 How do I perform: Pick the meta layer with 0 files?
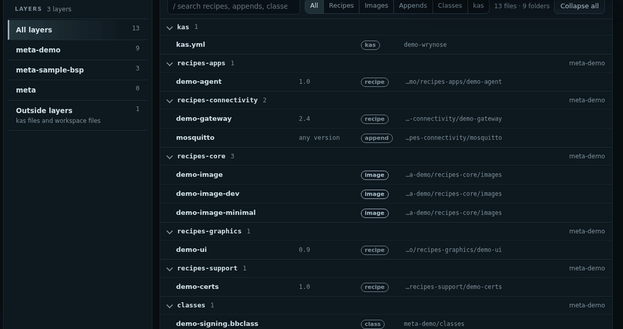(x=78, y=90)
